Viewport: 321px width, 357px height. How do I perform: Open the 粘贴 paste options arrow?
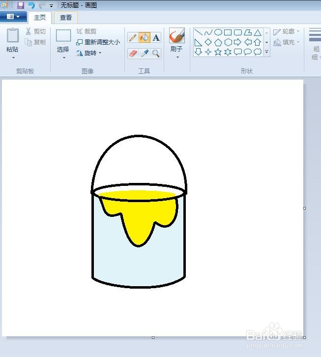pyautogui.click(x=13, y=58)
